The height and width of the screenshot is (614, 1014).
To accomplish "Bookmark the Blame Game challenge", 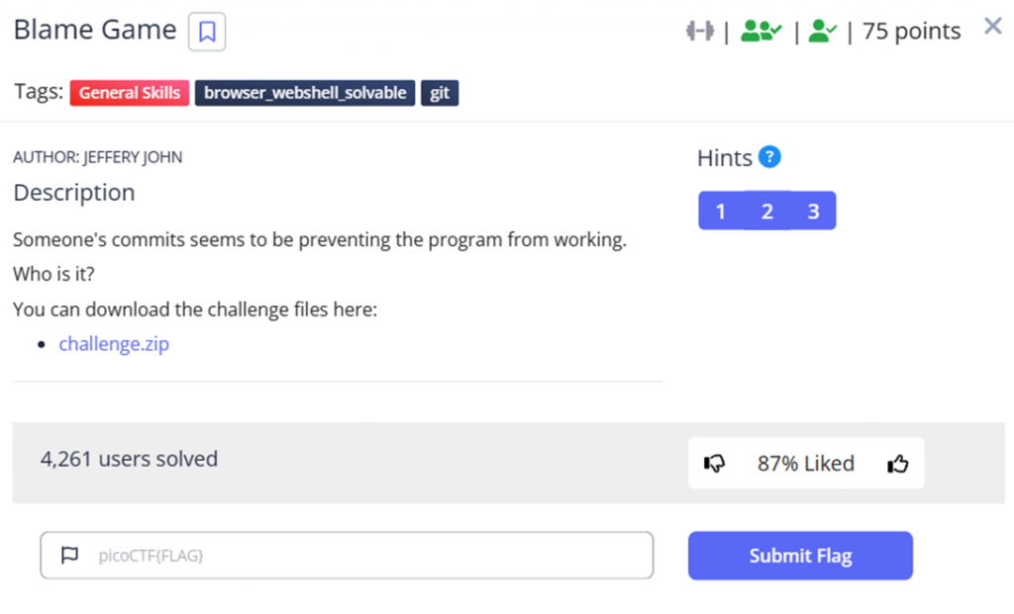I will (x=207, y=31).
